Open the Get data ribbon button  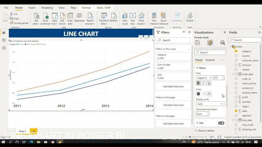[36, 19]
